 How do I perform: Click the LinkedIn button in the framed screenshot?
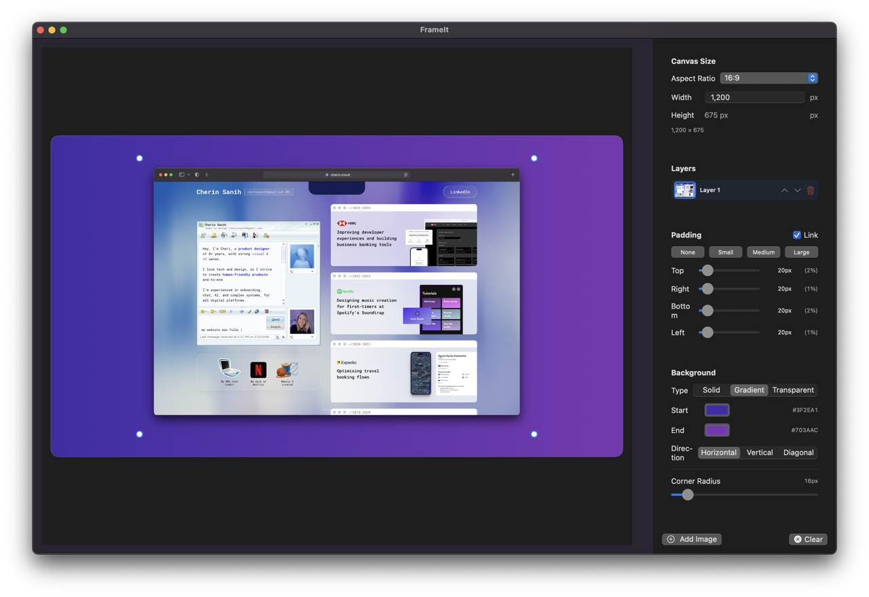(460, 192)
